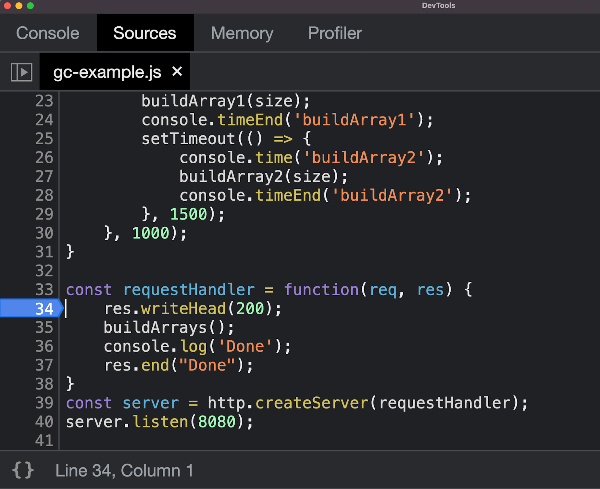Screen dimensions: 600x489
Task: Open the Profiler tab
Action: pyautogui.click(x=334, y=33)
